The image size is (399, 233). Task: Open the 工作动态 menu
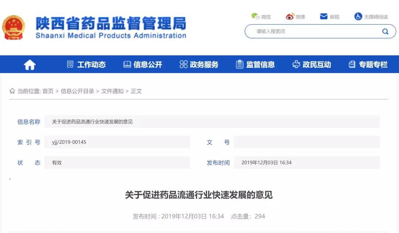86,65
